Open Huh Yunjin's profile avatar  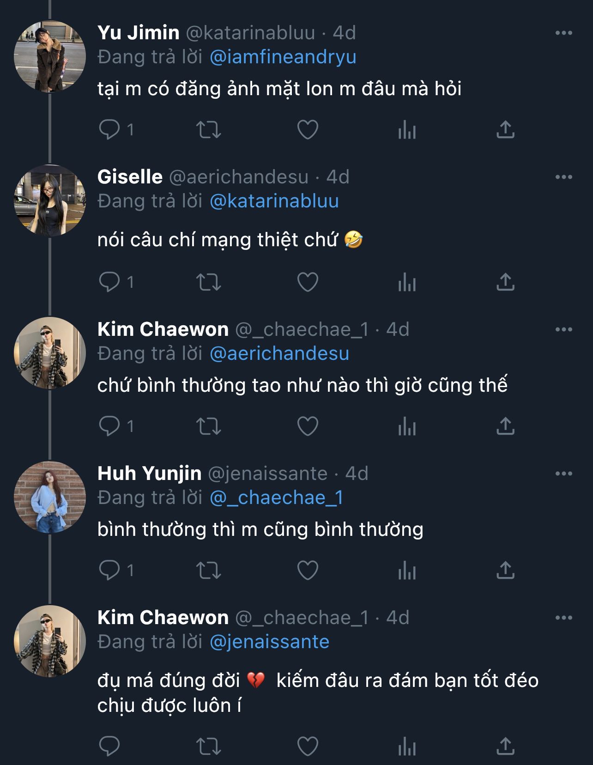click(x=50, y=497)
